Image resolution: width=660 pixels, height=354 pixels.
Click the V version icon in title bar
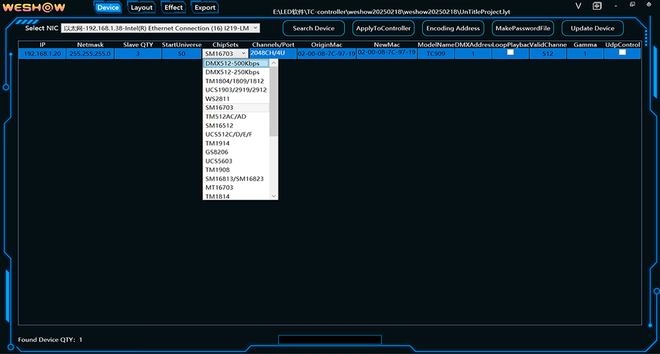coord(578,6)
